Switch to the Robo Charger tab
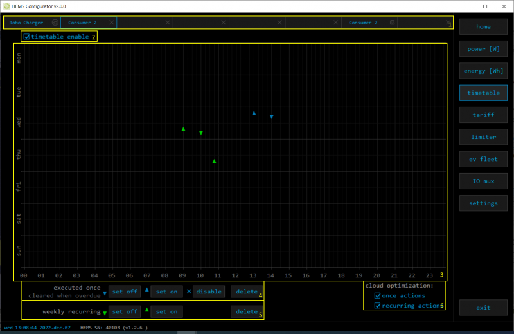 [x=26, y=23]
